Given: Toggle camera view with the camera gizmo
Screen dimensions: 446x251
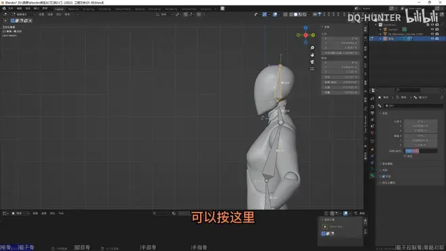Looking at the screenshot, I should point(312,62).
